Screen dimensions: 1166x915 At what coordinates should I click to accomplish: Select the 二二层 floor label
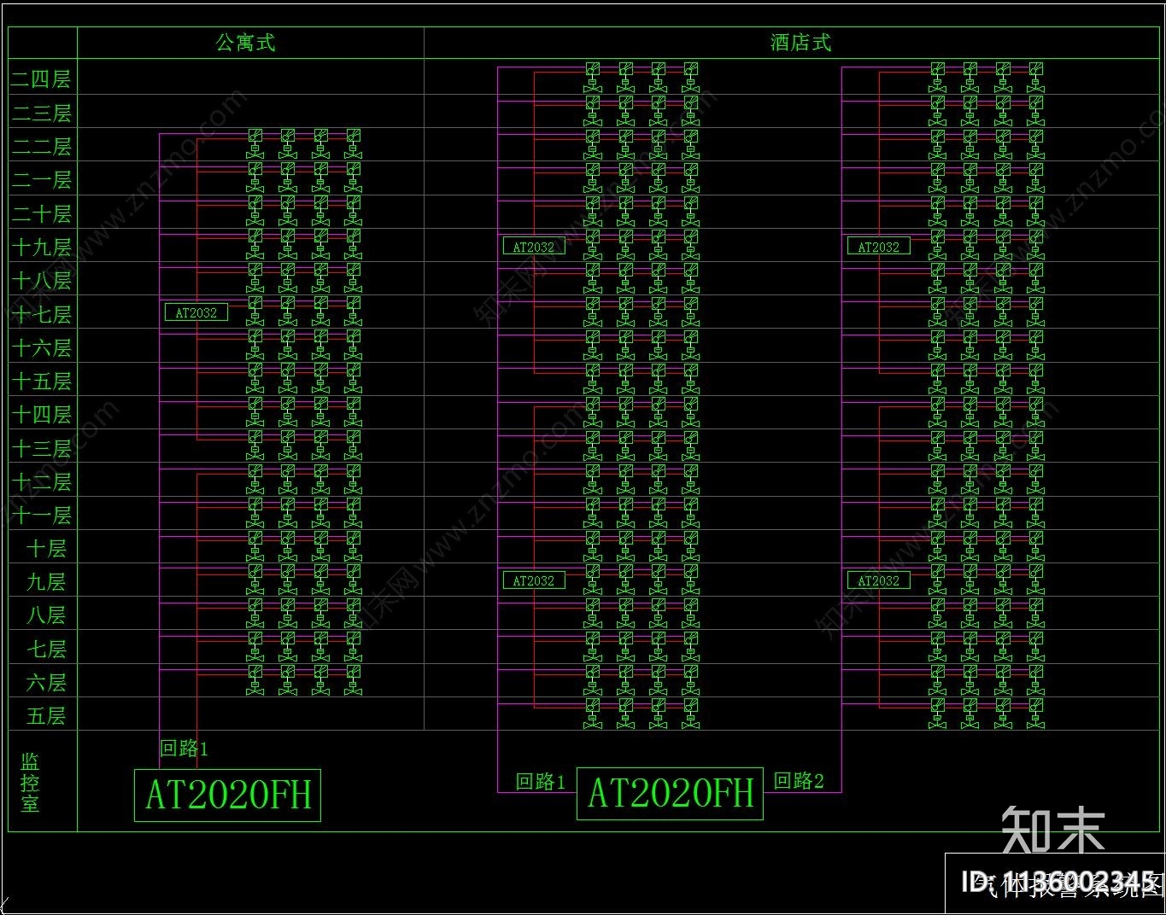[x=41, y=147]
